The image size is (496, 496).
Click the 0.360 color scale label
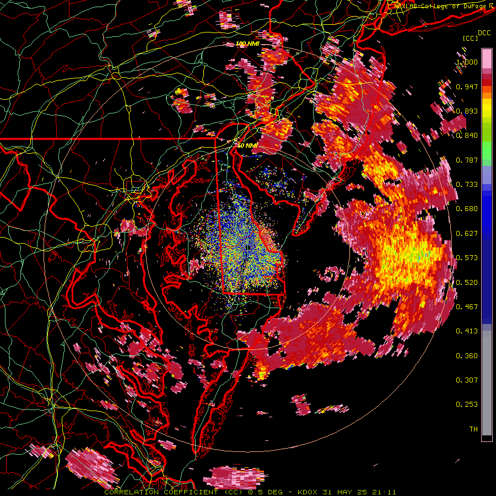tap(467, 355)
